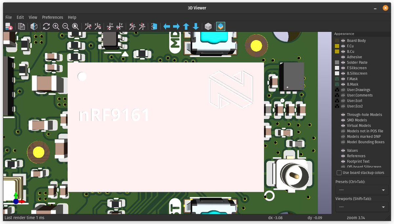Click the Solder Paste gray color swatch

click(x=337, y=62)
